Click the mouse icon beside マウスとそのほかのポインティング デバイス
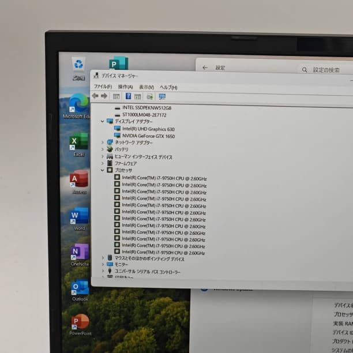Image resolution: width=353 pixels, height=353 pixels. [110, 258]
